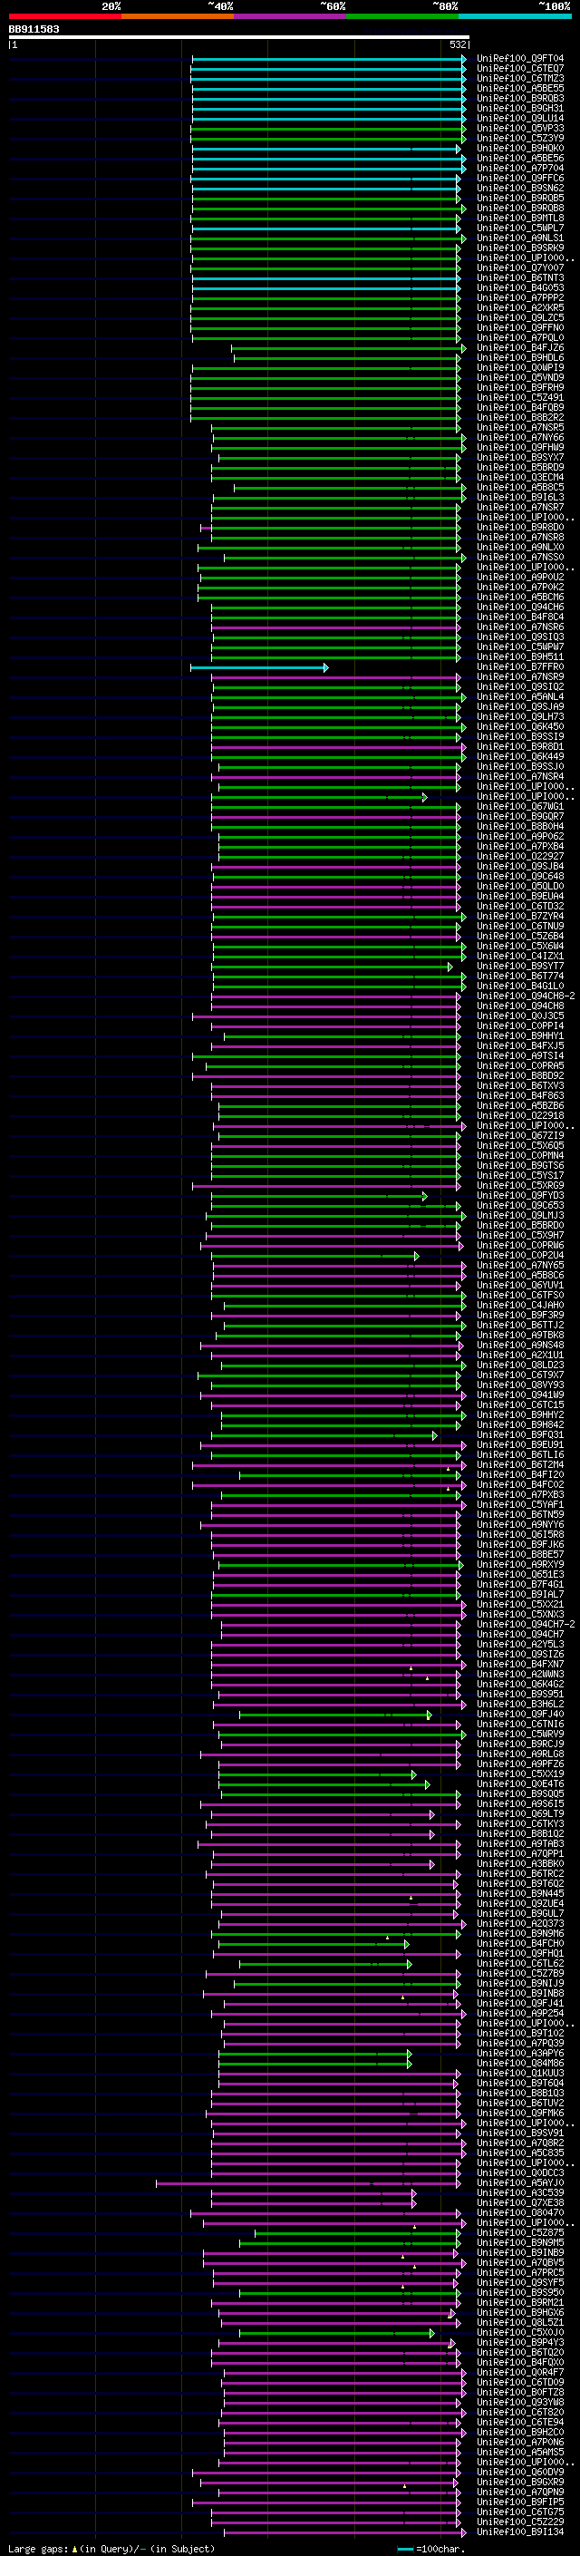Select the UniRef100_B6TNT3 label
Image resolution: width=580 pixels, height=2556 pixels.
tap(519, 277)
